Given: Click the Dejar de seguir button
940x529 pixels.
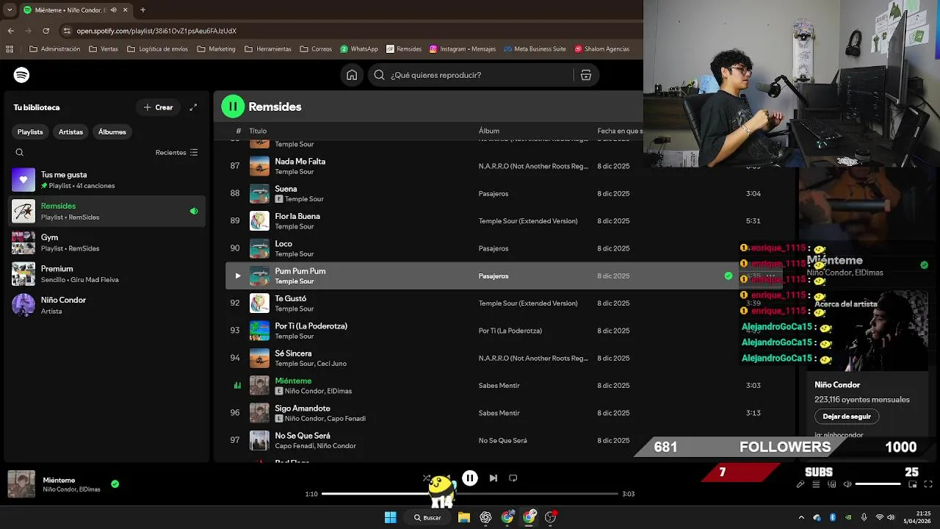Looking at the screenshot, I should click(847, 417).
